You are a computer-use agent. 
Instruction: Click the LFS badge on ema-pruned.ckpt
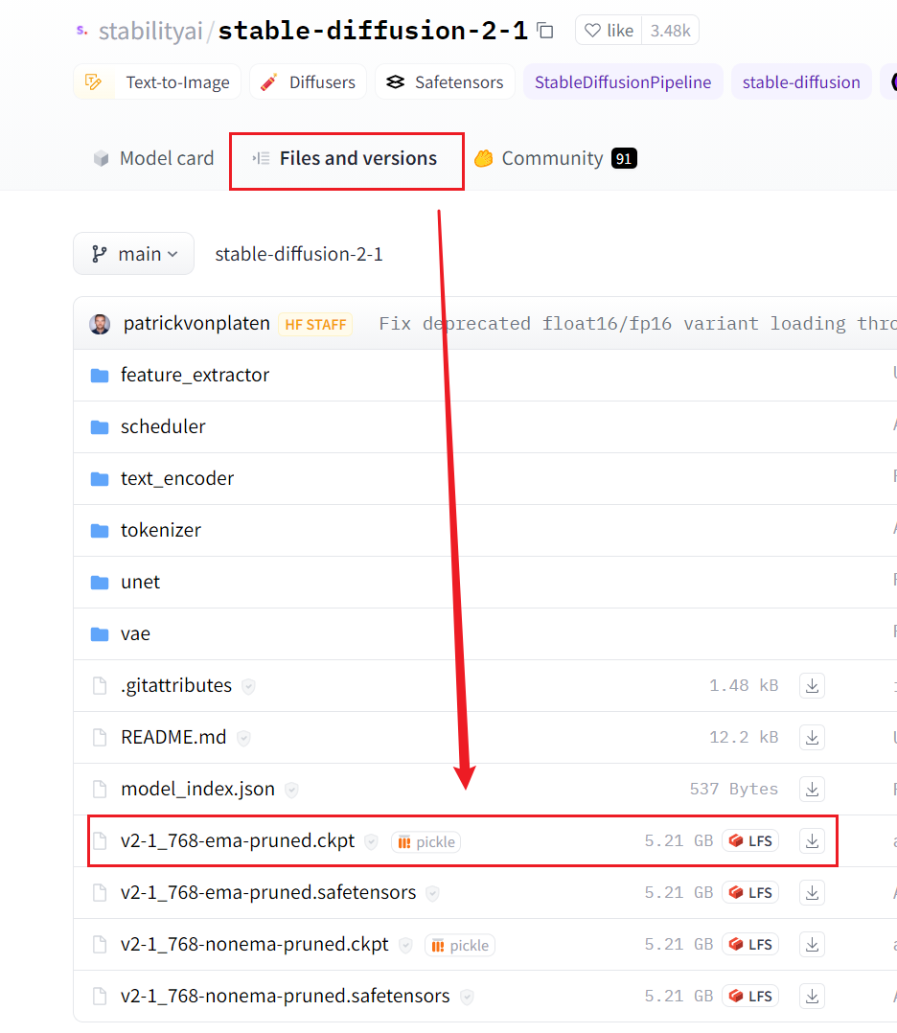[750, 840]
